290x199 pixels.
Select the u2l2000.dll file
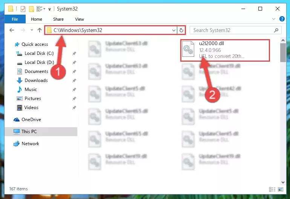[x=225, y=50]
